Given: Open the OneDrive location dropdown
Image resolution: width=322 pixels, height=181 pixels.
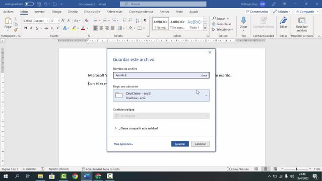Looking at the screenshot, I should (161, 96).
